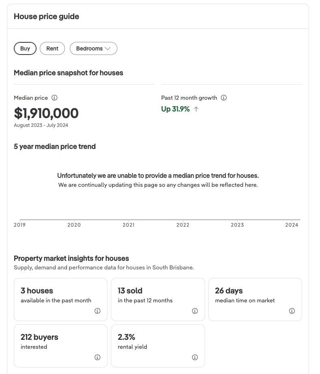The height and width of the screenshot is (374, 320).
Task: Click green up arrow beside Up 31.9%
Action: [196, 109]
